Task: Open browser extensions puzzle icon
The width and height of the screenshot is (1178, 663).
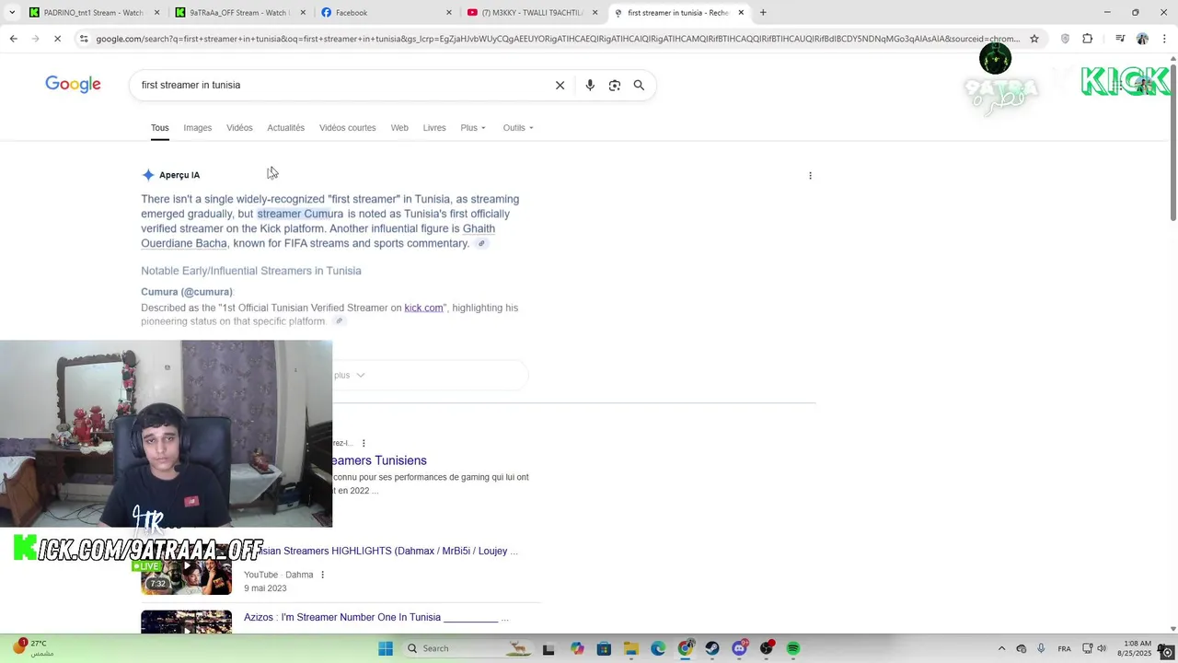Action: coord(1088,39)
